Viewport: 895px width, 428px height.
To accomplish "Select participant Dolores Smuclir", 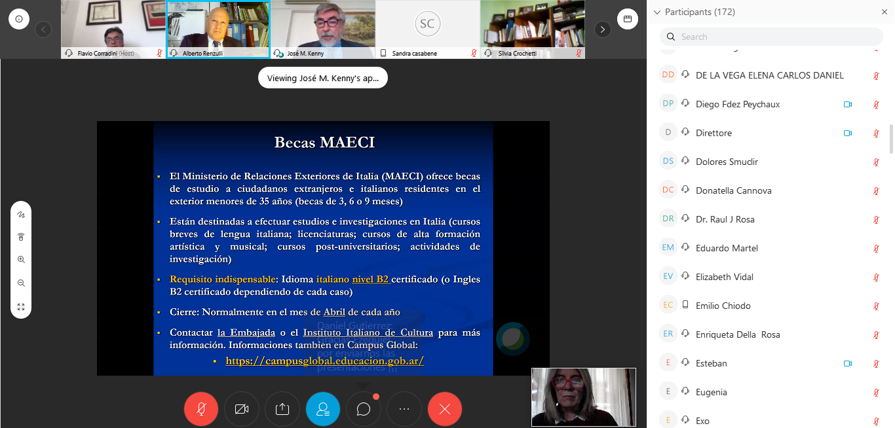I will click(771, 162).
